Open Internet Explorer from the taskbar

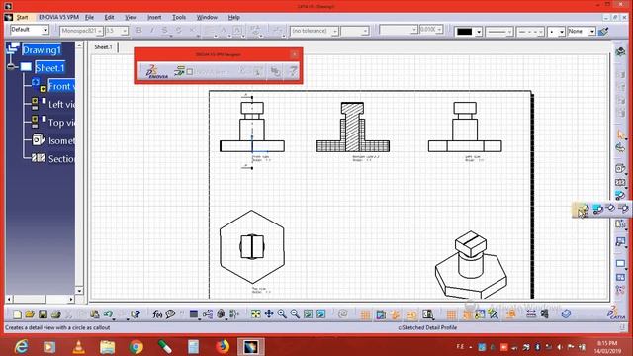point(21,347)
